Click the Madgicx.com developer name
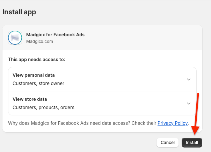This screenshot has width=211, height=152. coord(39,41)
